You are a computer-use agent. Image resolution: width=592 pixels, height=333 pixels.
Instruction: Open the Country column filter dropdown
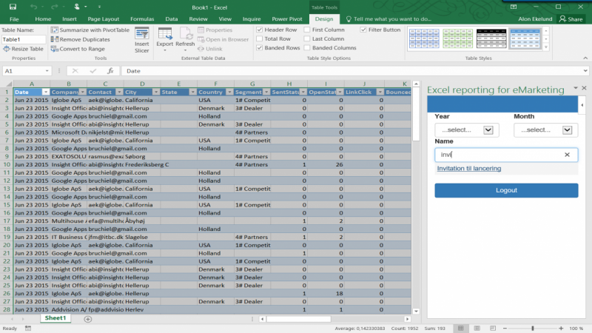[x=229, y=92]
